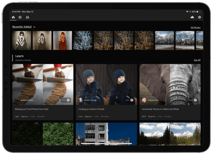Screen dimensions: 213x155
Task: Click the Kristina Sherk author name
Action: coord(153,100)
